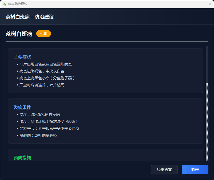The image size is (214, 180).
Task: Click the line 叶片出现白色或灰白色圆形病斑
Action: point(45,64)
